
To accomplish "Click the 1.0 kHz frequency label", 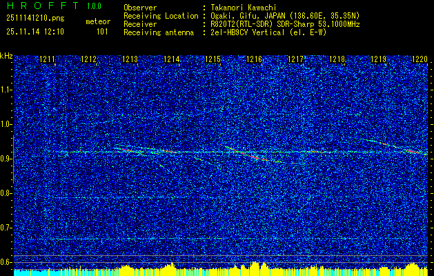I will coord(6,125).
